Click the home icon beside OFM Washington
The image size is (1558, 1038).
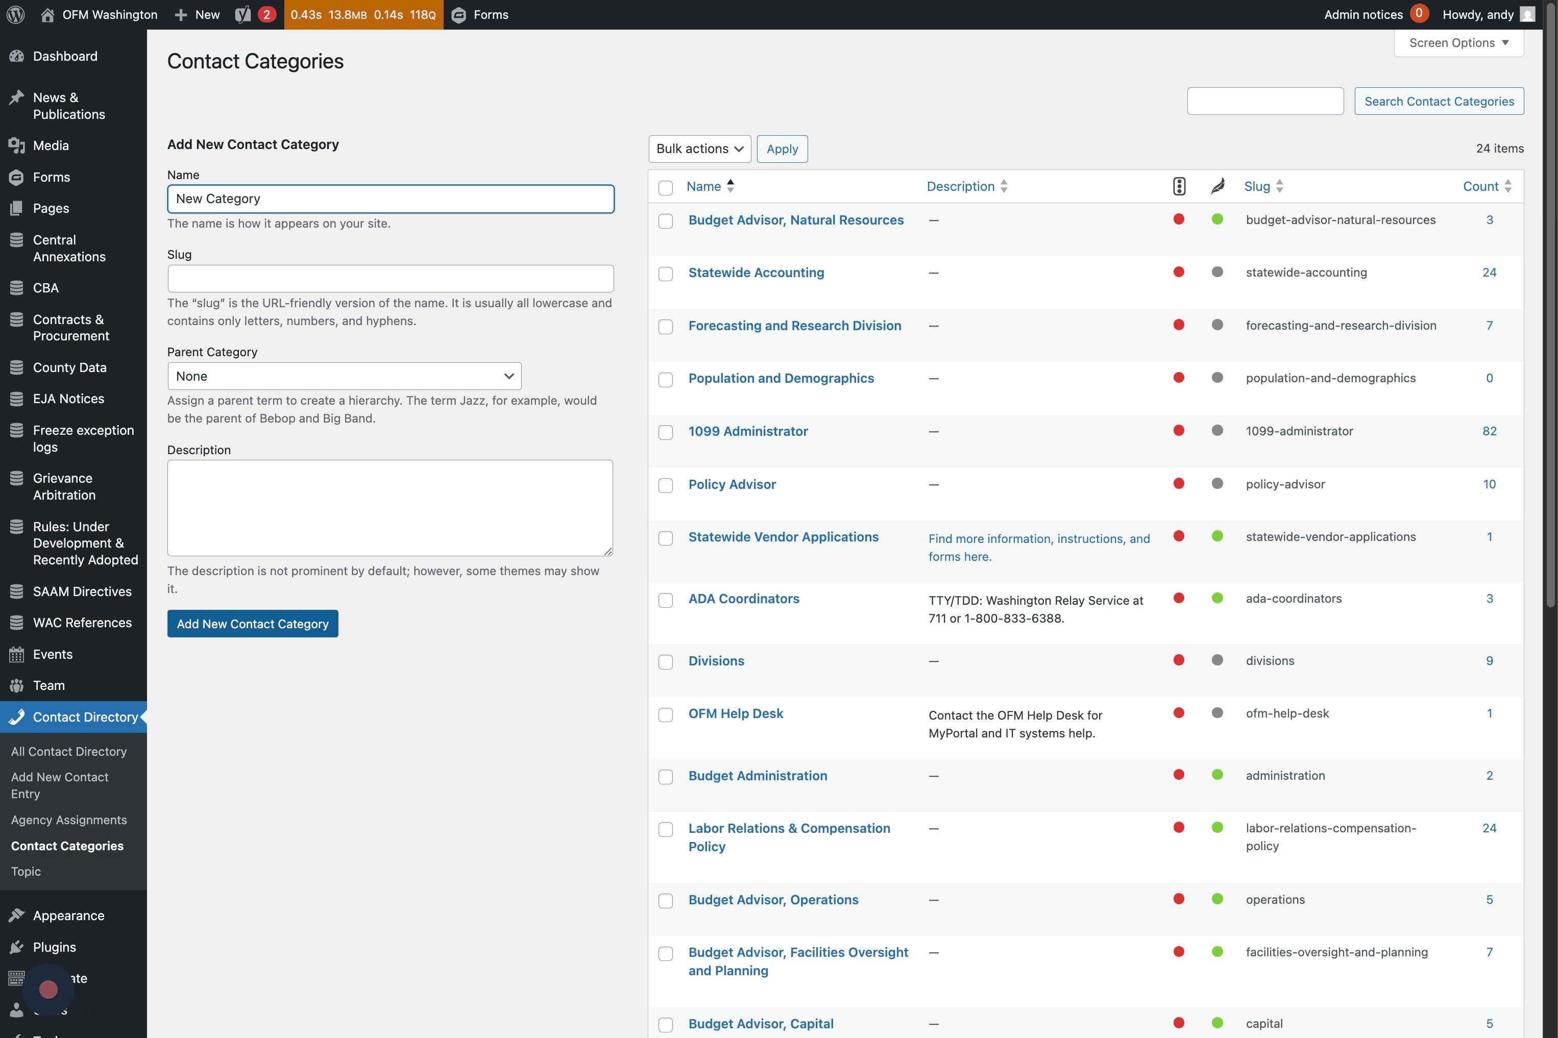tap(47, 15)
